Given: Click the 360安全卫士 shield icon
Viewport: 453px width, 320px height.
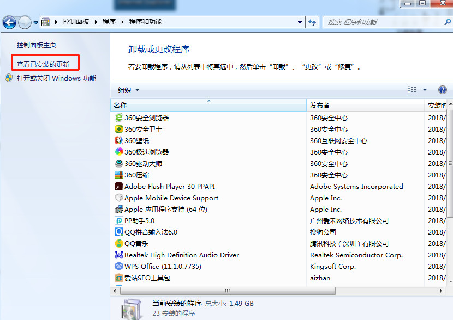Looking at the screenshot, I should point(119,129).
